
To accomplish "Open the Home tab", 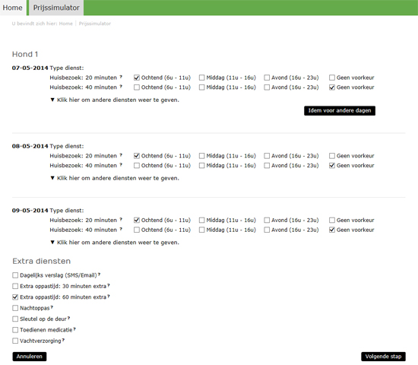I will coord(13,8).
